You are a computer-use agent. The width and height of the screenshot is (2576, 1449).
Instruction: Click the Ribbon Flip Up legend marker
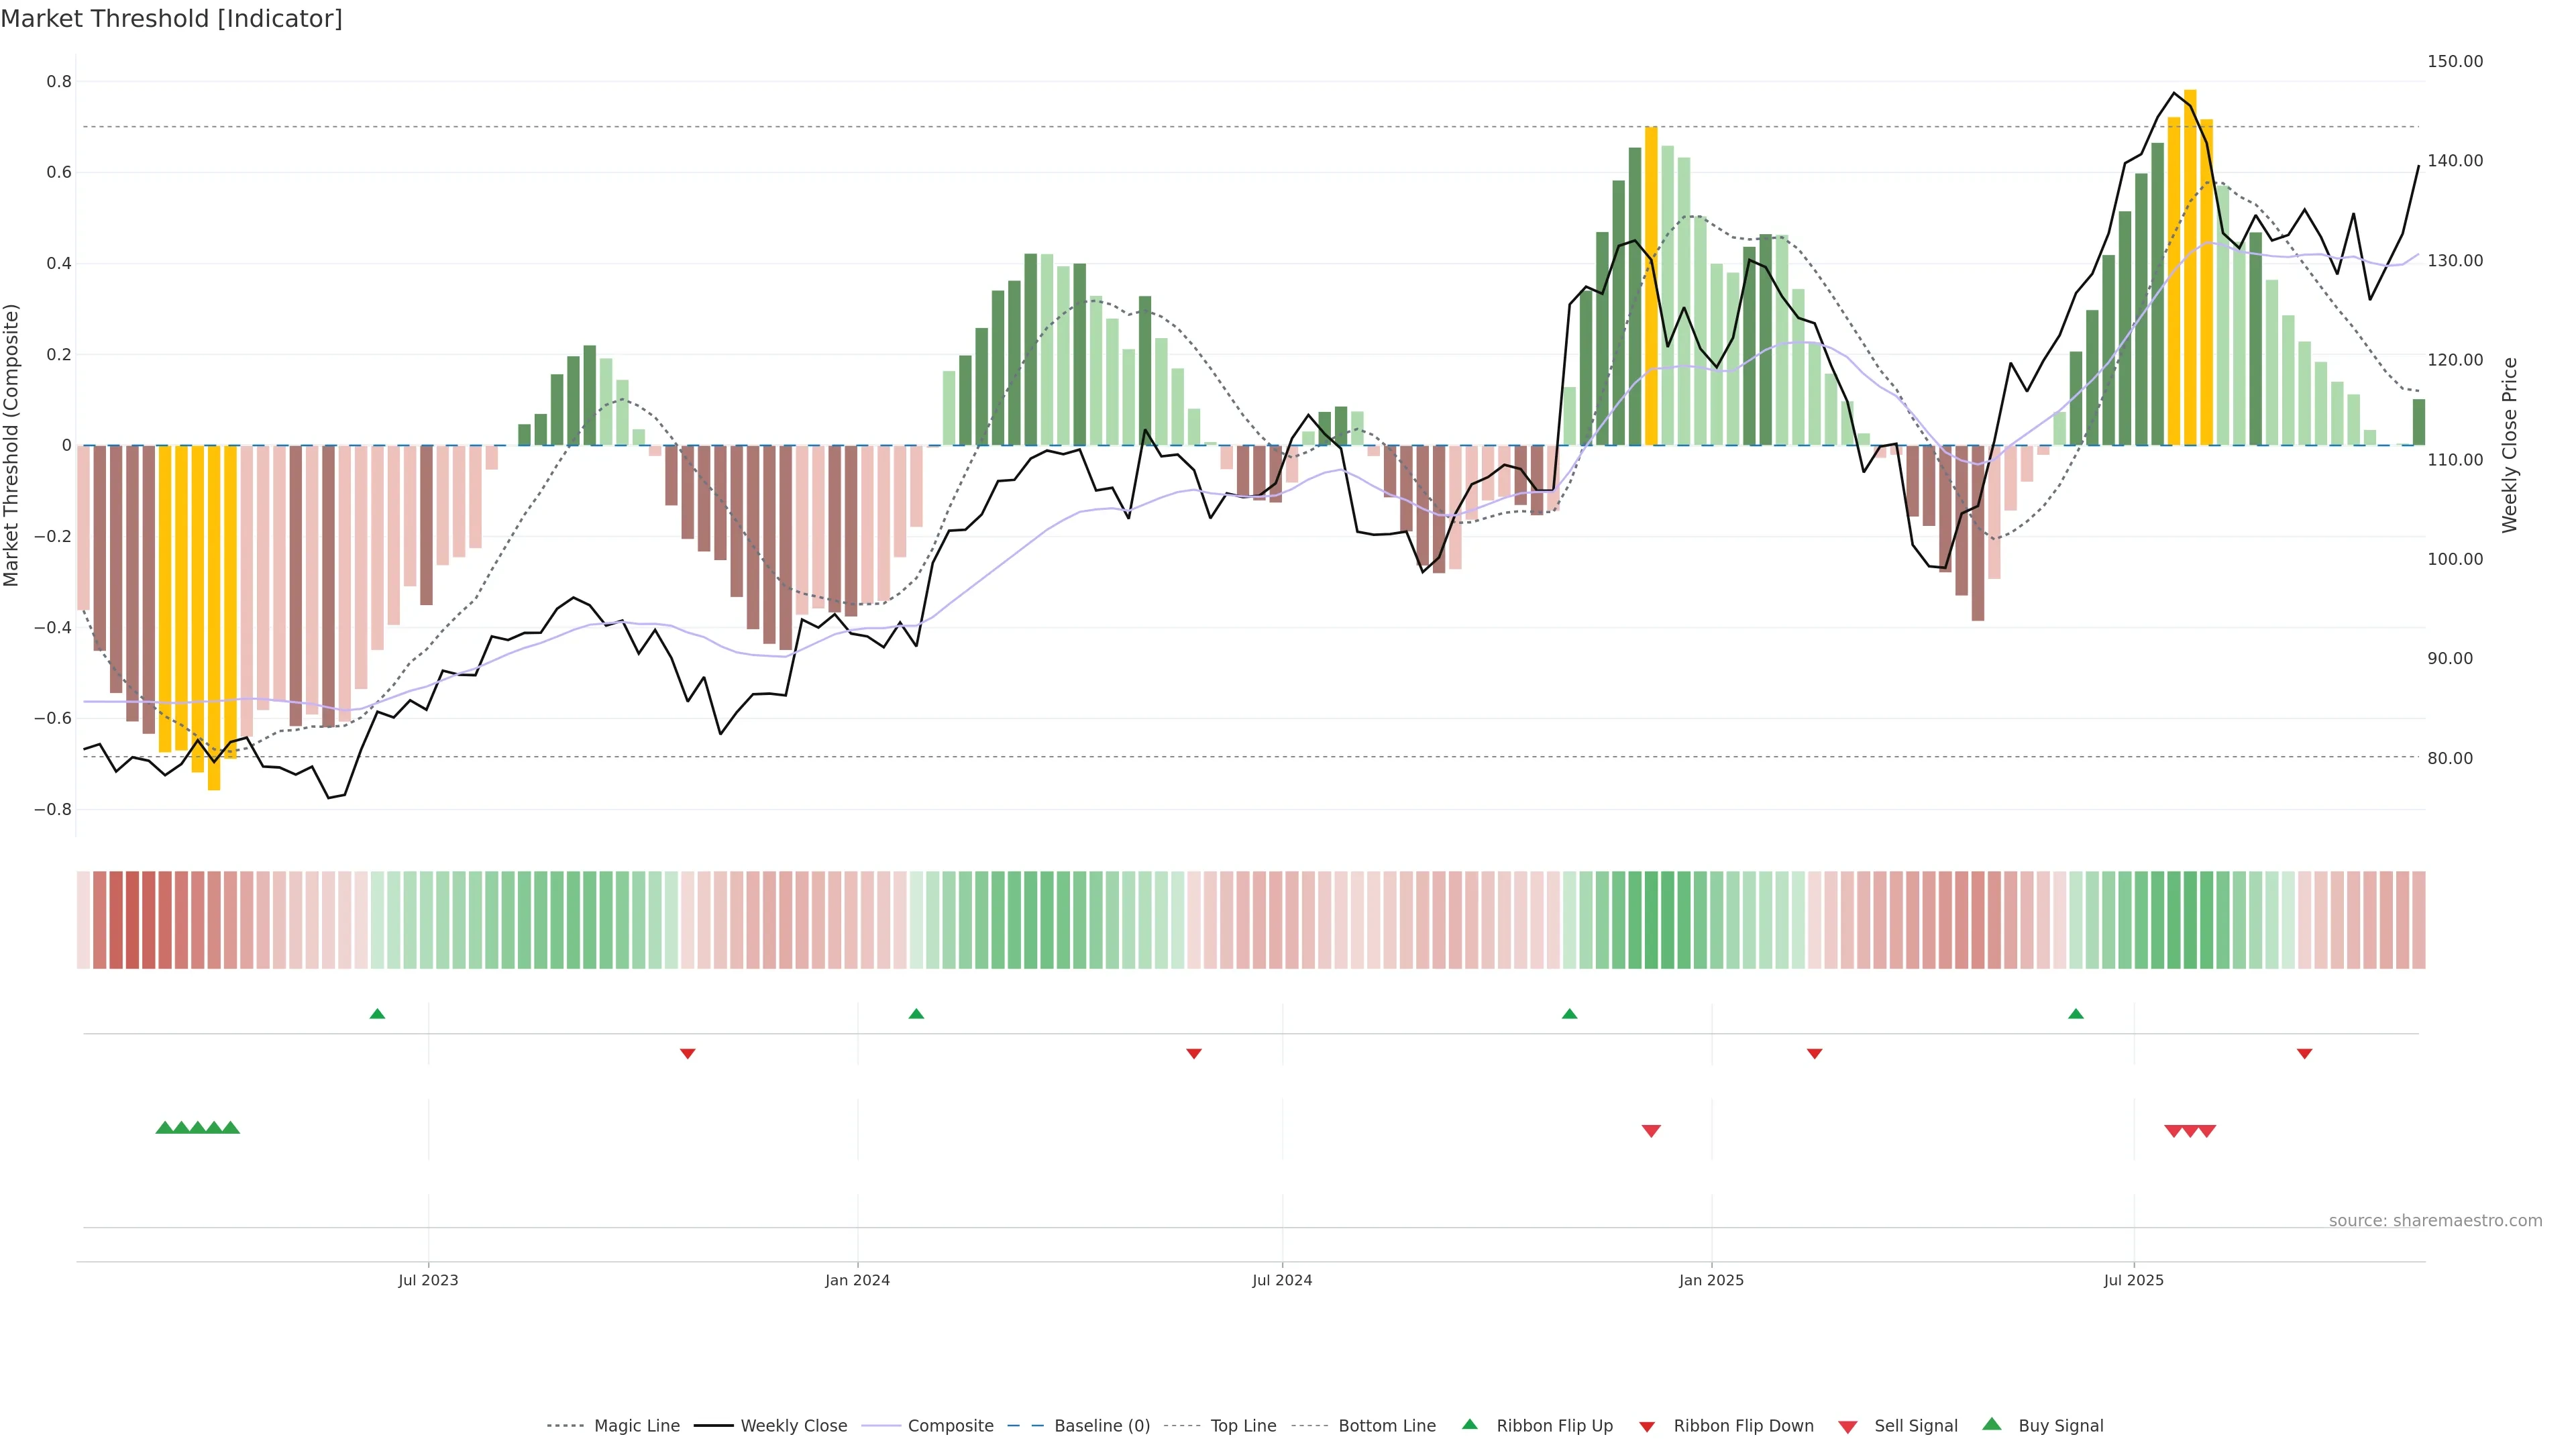1469,1424
